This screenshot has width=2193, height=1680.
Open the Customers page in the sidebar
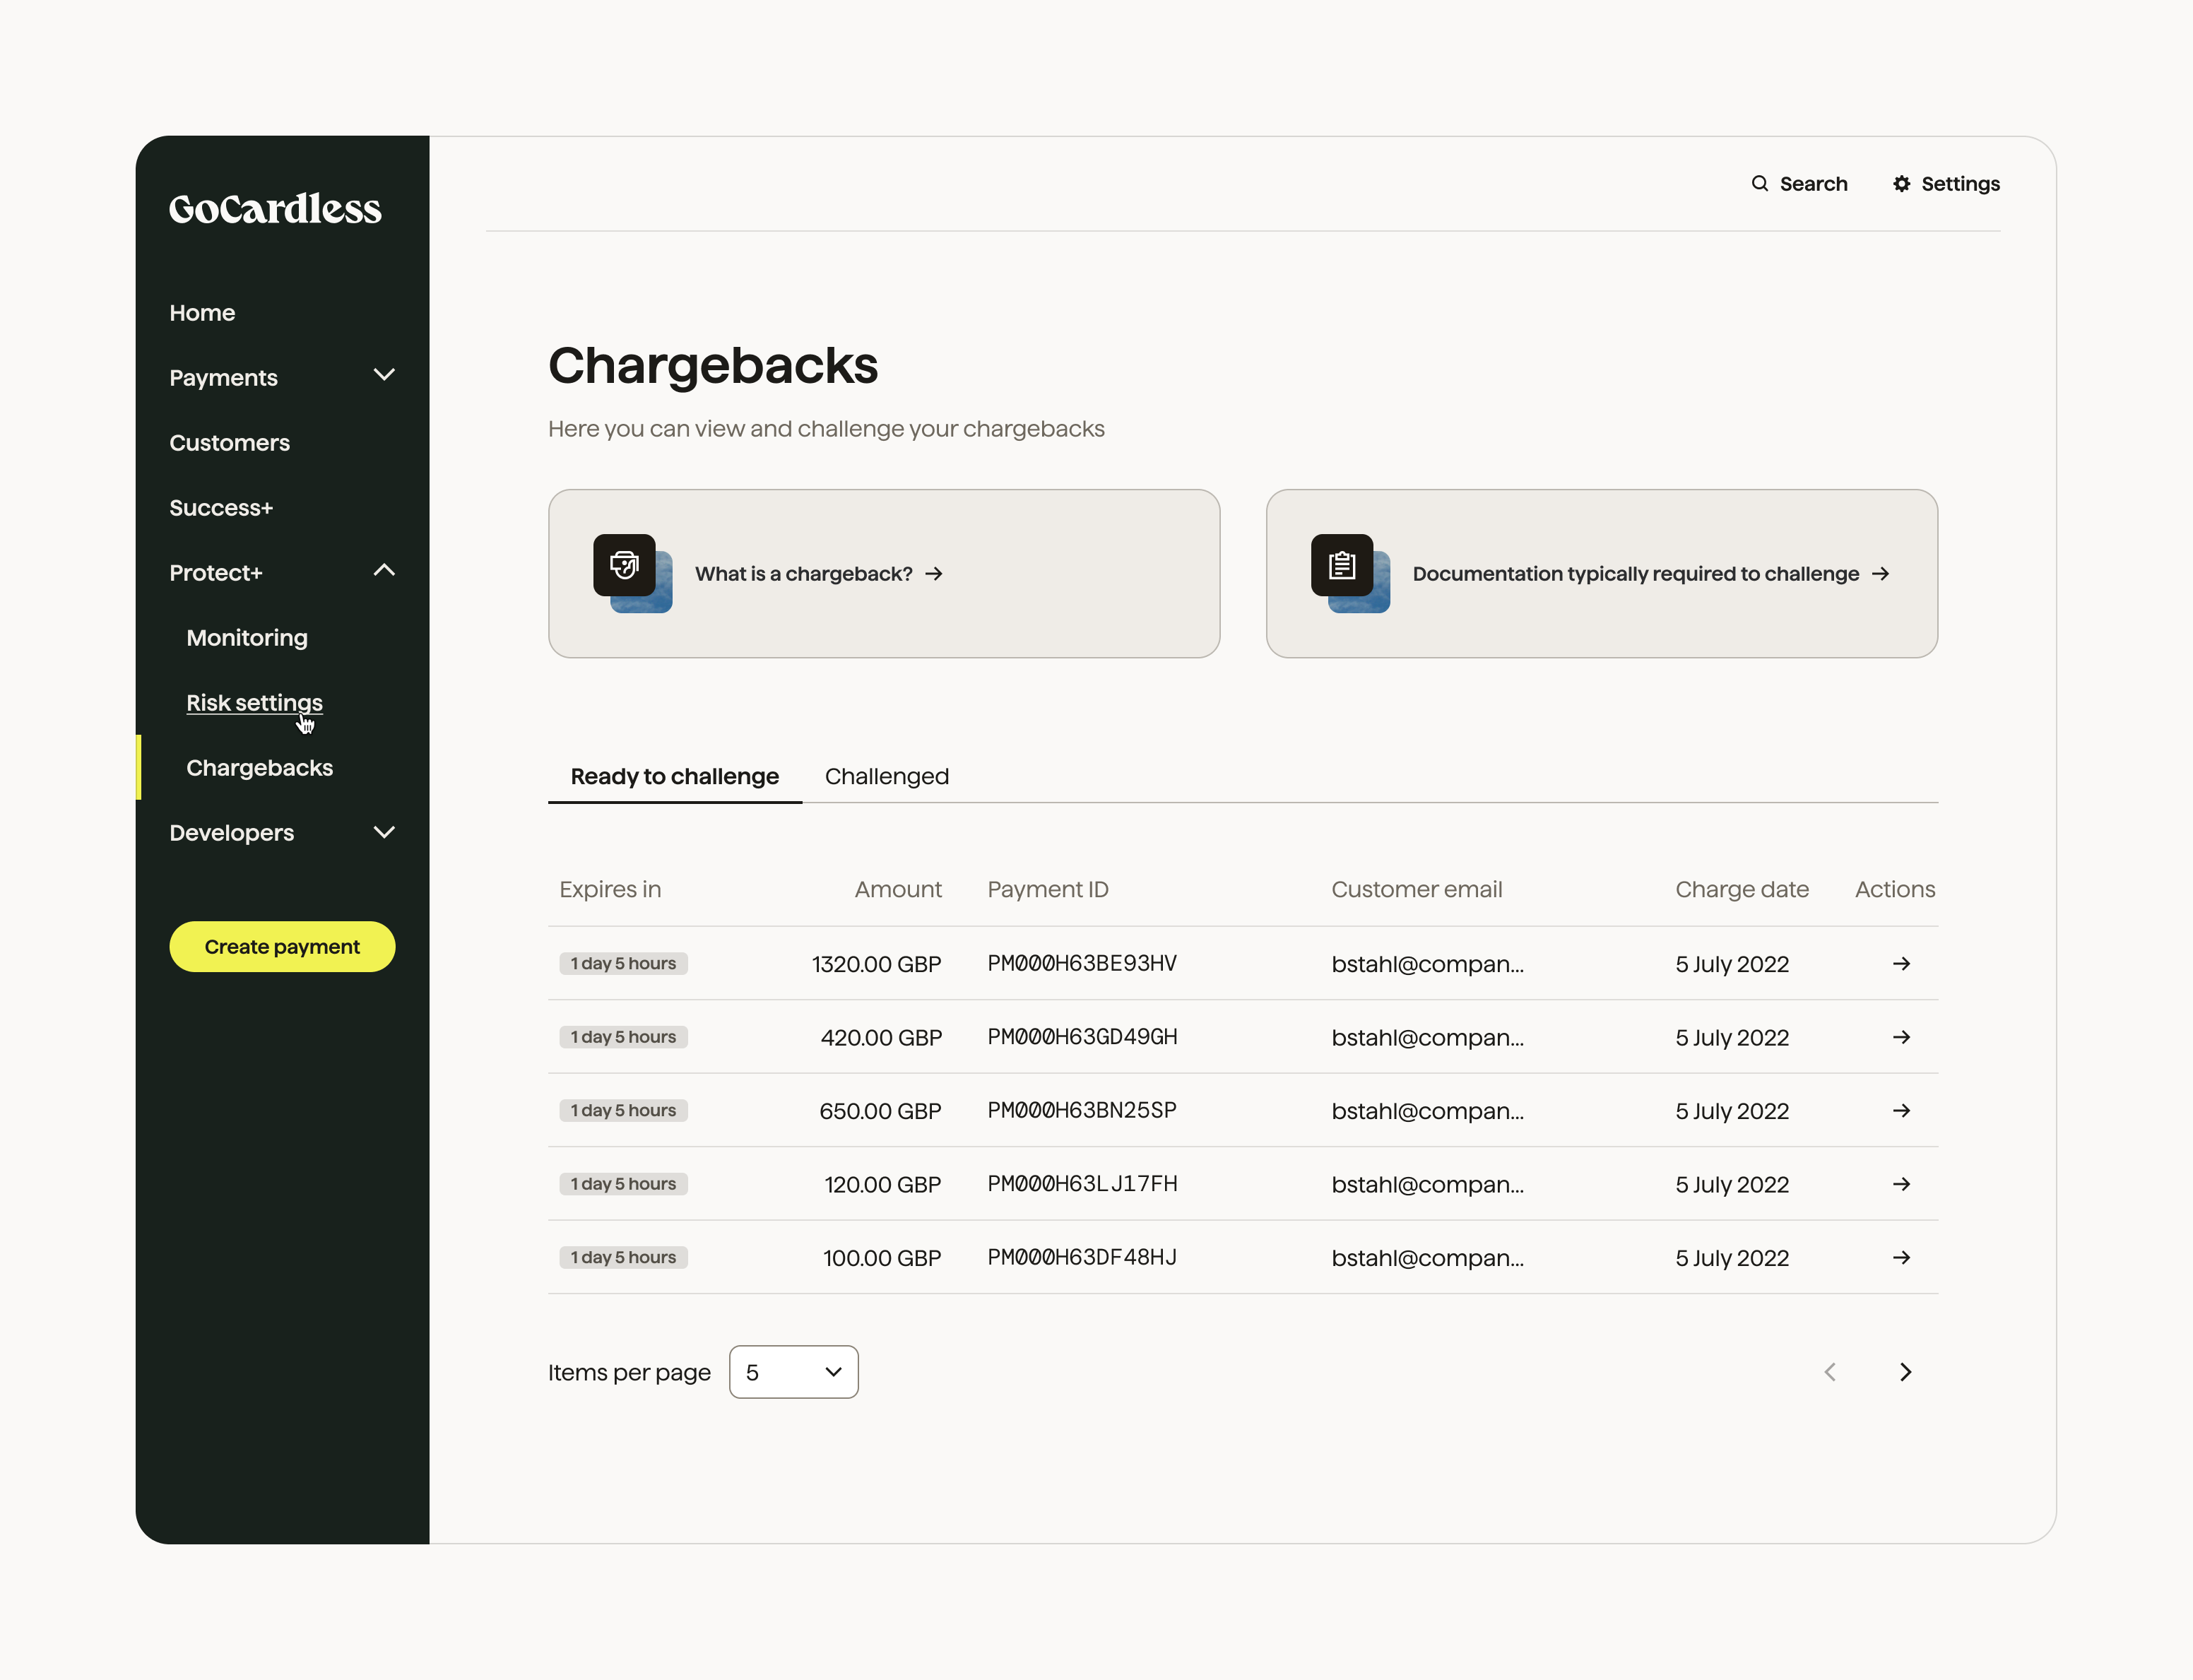click(229, 442)
